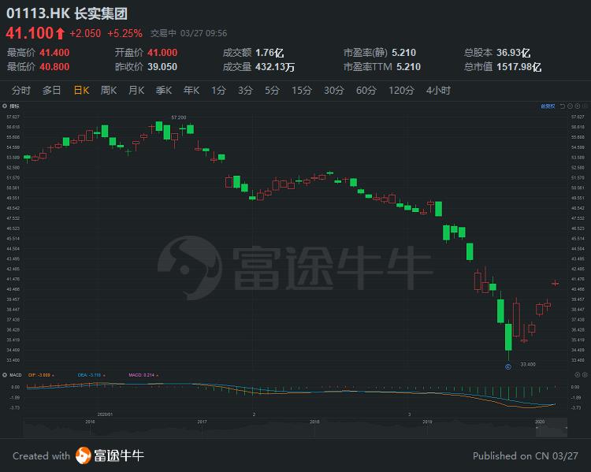The image size is (591, 472).
Task: Expand the DEA value small arrow
Action: pos(104,376)
